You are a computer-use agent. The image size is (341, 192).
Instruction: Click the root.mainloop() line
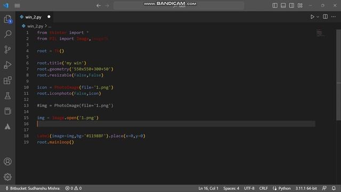pos(55,142)
